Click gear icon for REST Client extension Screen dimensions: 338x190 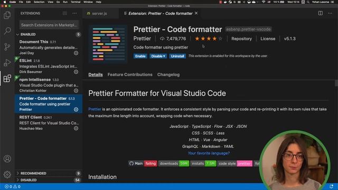pyautogui.click(x=76, y=128)
